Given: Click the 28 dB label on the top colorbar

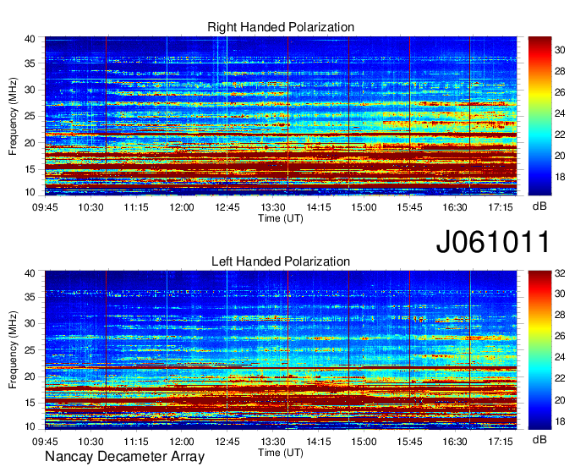Looking at the screenshot, I should pos(560,71).
